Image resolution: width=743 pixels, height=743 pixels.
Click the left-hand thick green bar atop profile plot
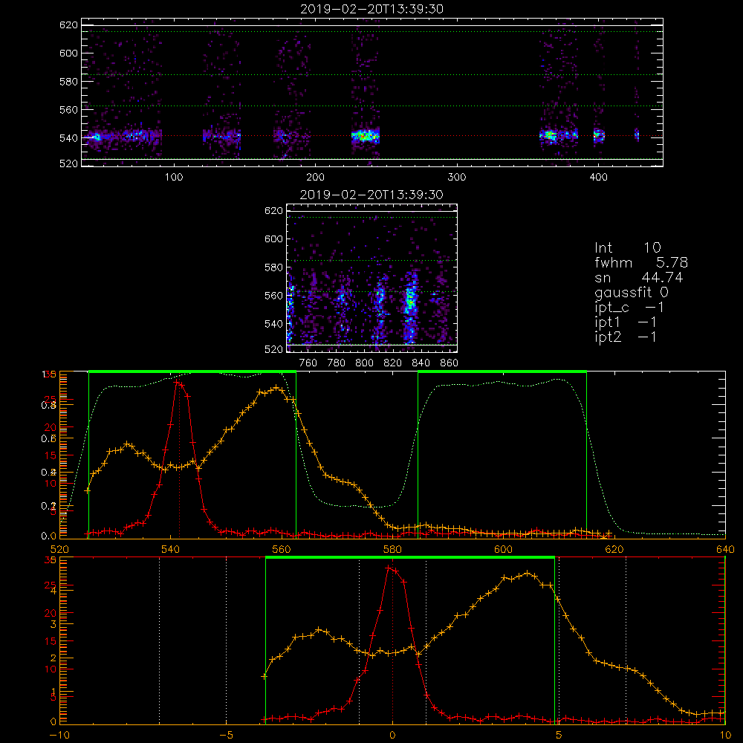point(192,372)
